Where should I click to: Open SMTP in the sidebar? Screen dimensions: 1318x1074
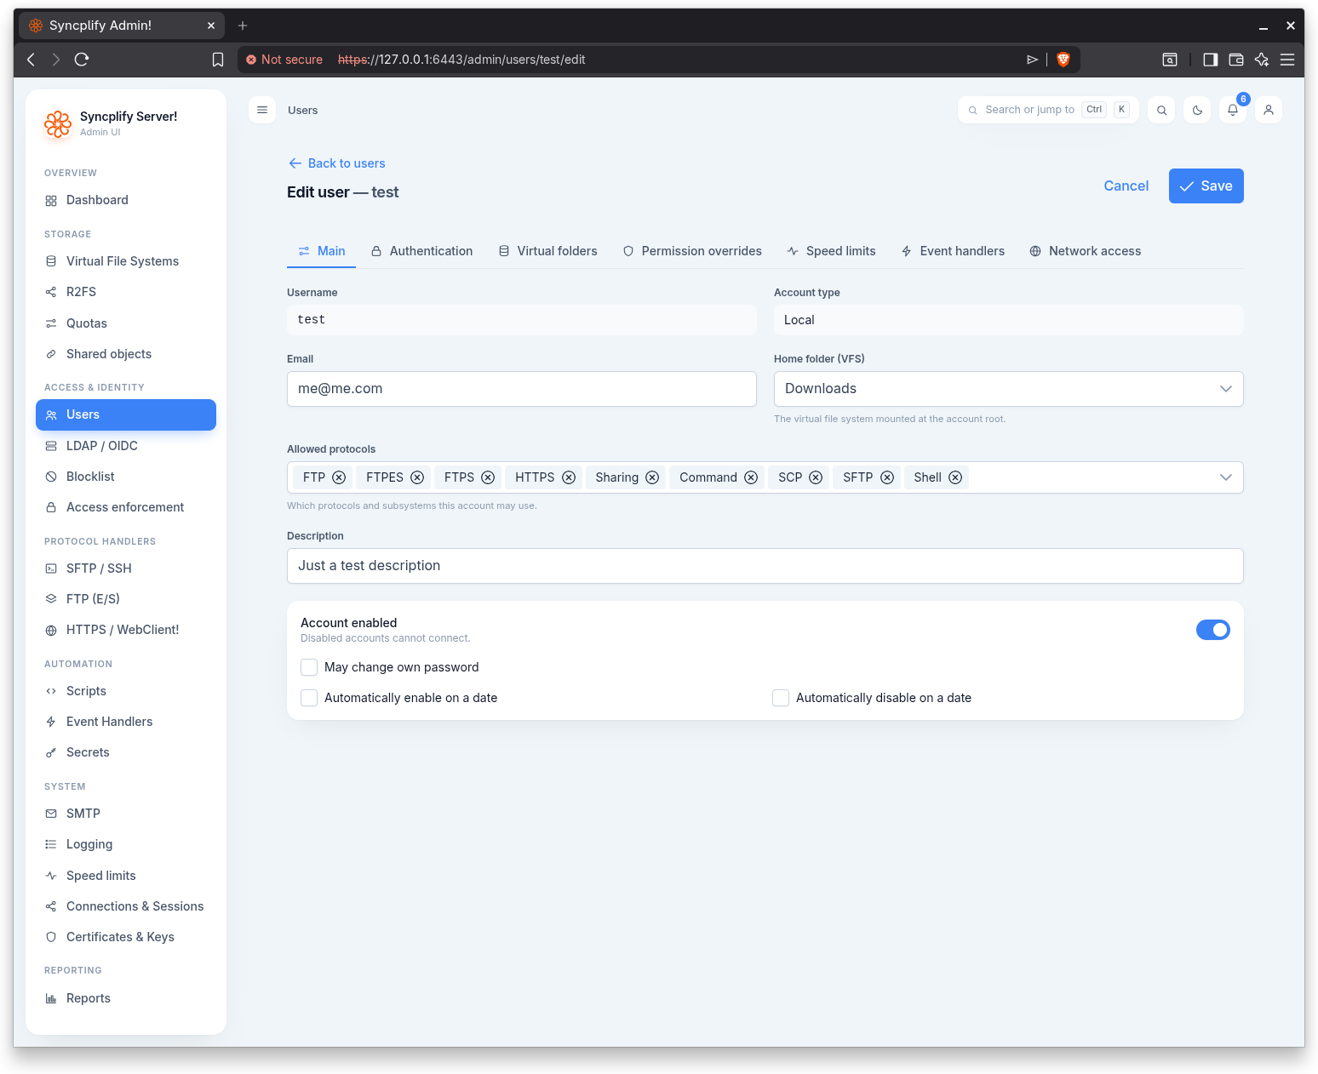point(126,814)
